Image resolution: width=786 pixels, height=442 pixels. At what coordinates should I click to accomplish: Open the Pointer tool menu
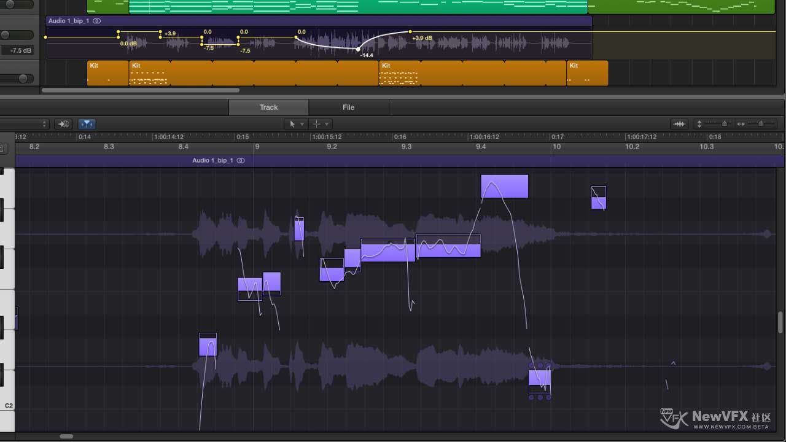coord(296,124)
